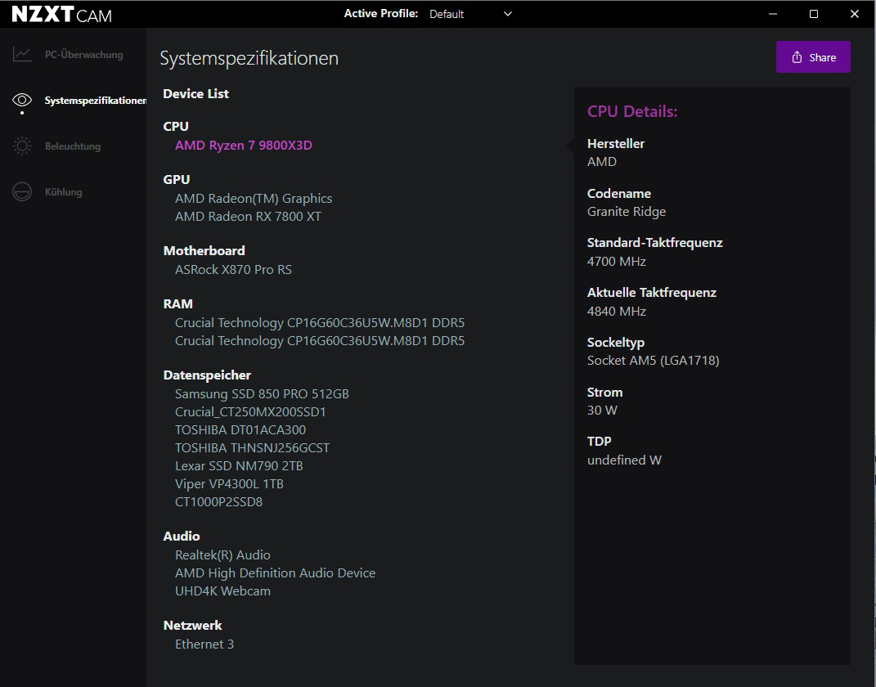
Task: Select TOSHIBA THNSNJ256GCST drive
Action: tap(253, 447)
